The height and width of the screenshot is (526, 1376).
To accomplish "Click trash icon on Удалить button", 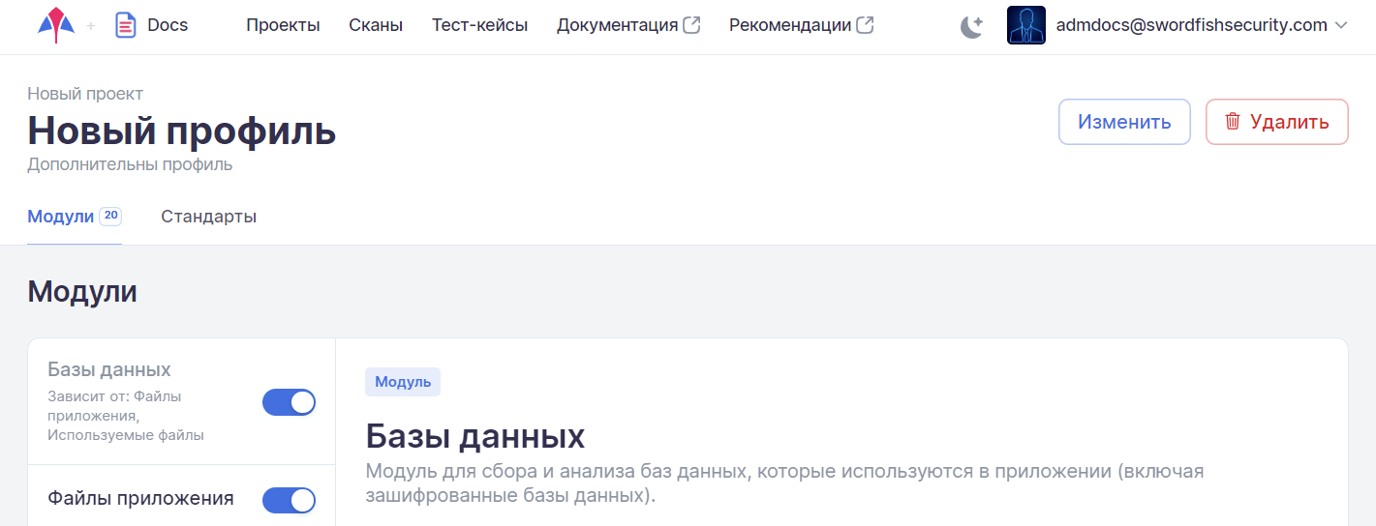I will pyautogui.click(x=1233, y=122).
